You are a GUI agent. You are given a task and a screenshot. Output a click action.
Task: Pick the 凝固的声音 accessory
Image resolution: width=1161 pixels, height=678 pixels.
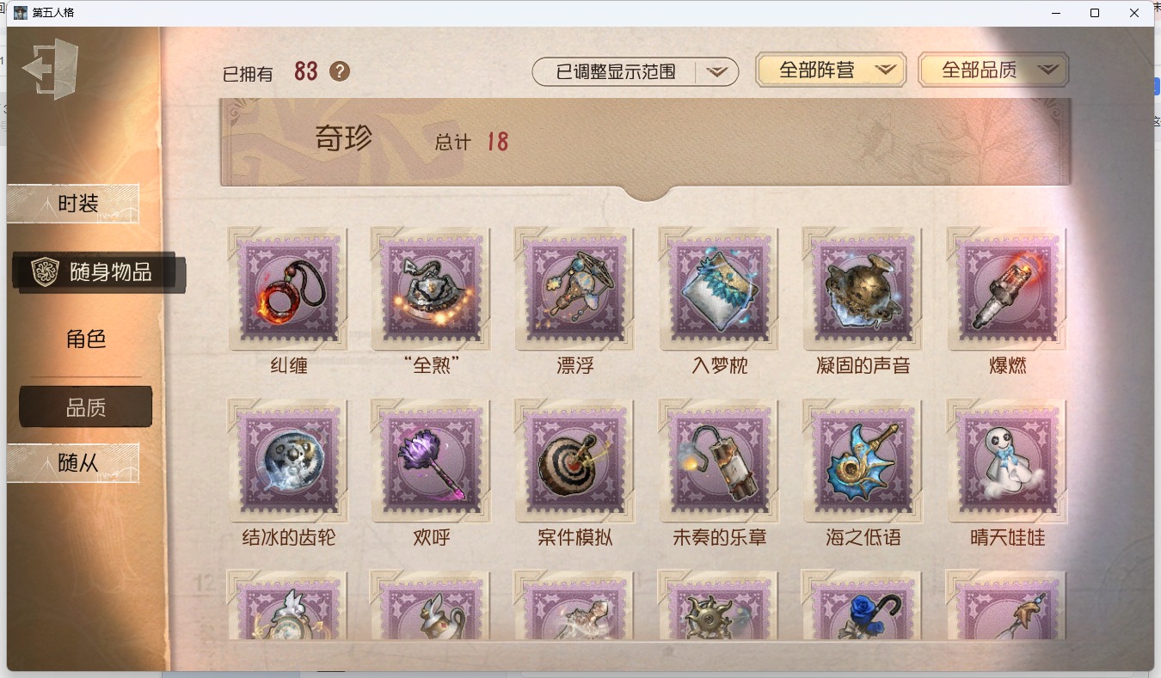pos(863,289)
